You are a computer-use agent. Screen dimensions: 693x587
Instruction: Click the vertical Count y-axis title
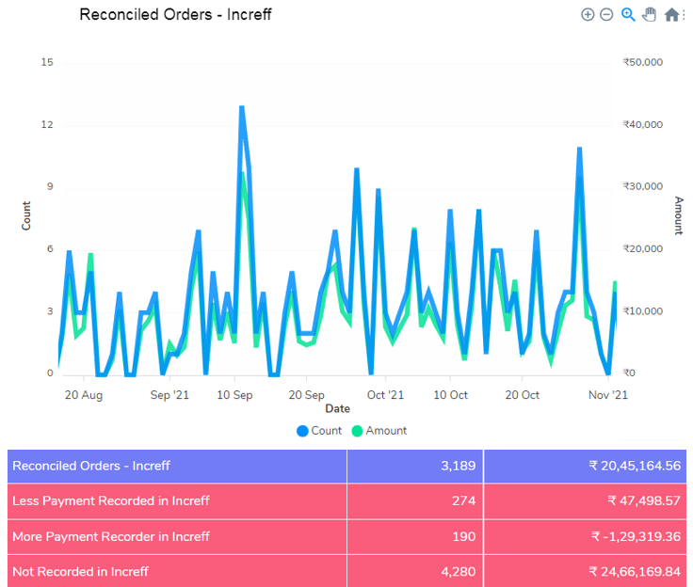(26, 215)
